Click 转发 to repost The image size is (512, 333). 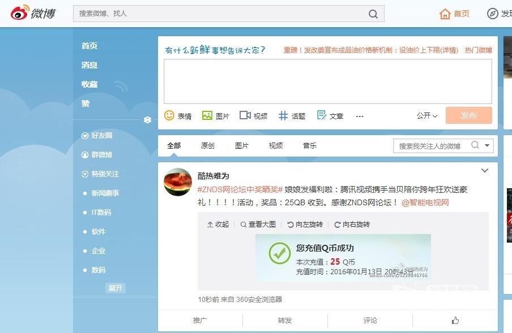point(285,321)
